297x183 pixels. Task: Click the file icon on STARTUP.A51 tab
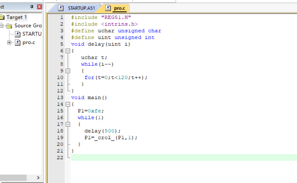[x=61, y=8]
